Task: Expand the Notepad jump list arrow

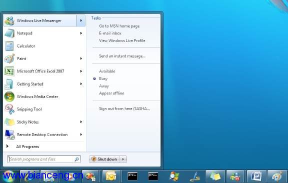Action: 81,33
